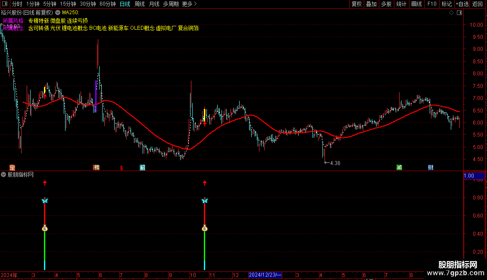This screenshot has height=280, width=487.
Task: Click the 虚拟电厂 concept tag
Action: pyautogui.click(x=166, y=28)
